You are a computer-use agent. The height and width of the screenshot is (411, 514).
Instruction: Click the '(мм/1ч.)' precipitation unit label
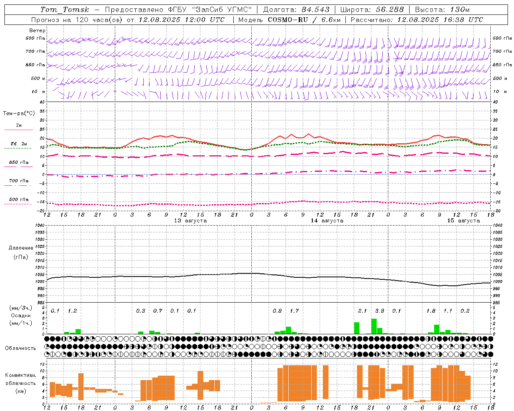21,323
